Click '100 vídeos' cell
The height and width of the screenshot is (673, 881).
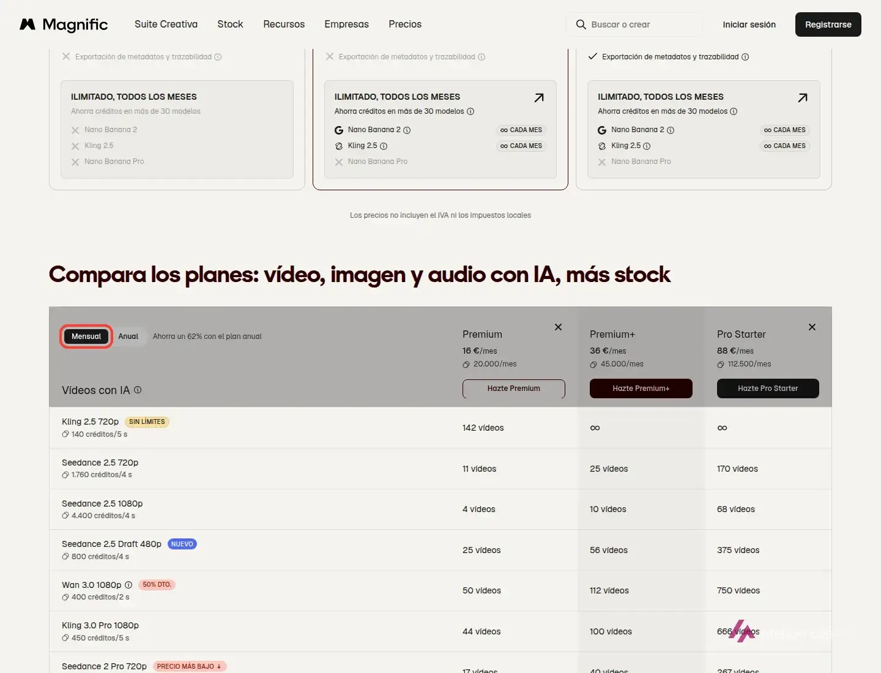tap(611, 631)
